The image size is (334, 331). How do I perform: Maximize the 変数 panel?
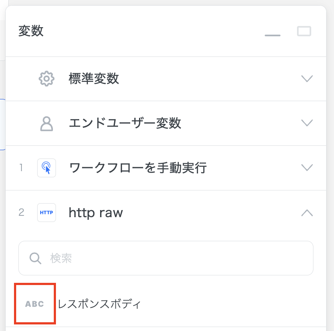point(304,32)
